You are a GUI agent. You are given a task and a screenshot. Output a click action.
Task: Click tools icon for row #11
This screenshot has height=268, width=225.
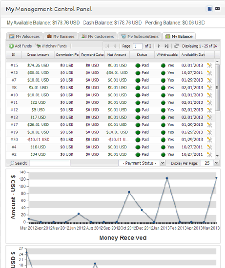210,103
